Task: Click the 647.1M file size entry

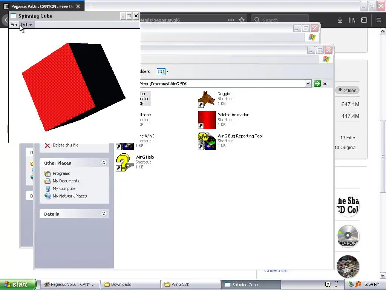Action: (x=350, y=104)
